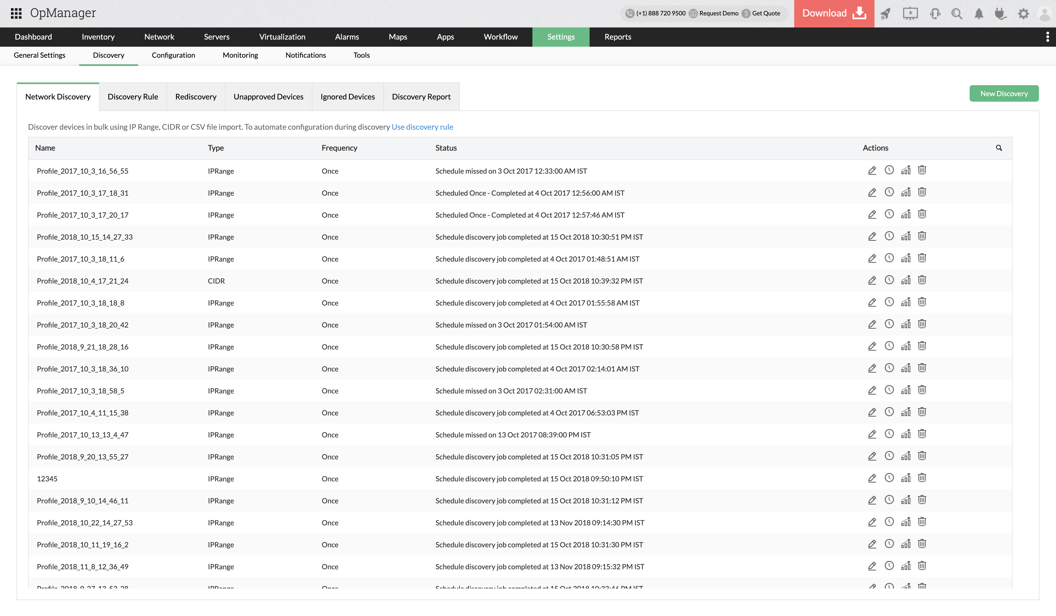Click the rocket icon in header
This screenshot has width=1056, height=616.
click(x=886, y=14)
